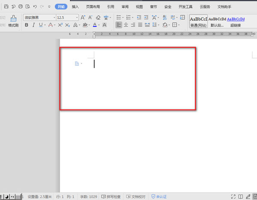This screenshot has width=257, height=200.
Task: Toggle Bold formatting
Action: tap(27, 25)
